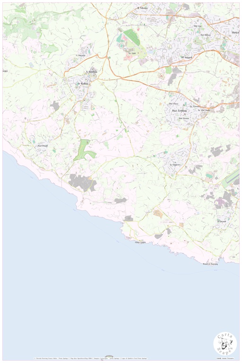Click the Ta' Qali label
The width and height of the screenshot is (242, 363).
click(132, 53)
